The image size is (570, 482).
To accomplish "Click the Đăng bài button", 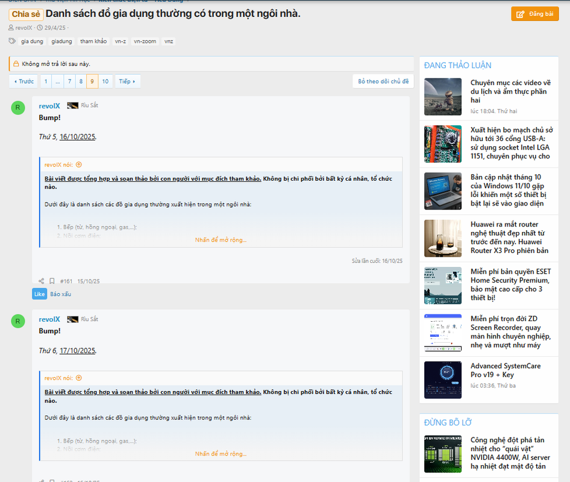I will [x=534, y=14].
